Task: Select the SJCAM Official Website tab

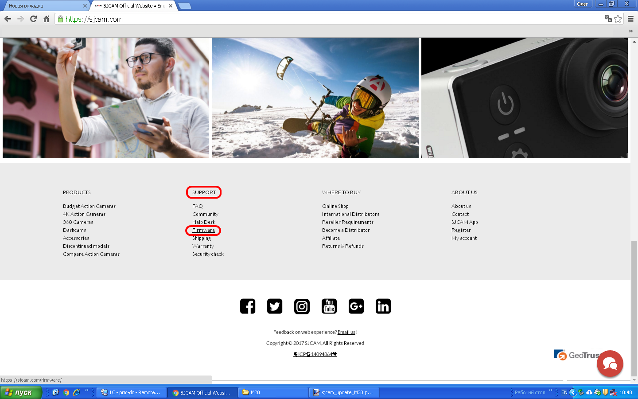Action: pos(133,6)
